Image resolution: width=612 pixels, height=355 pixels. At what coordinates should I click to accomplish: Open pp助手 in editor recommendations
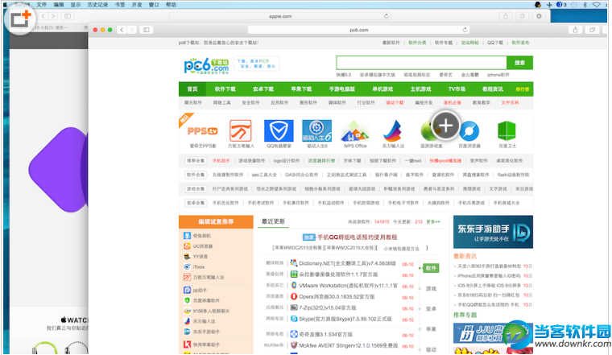(200, 291)
